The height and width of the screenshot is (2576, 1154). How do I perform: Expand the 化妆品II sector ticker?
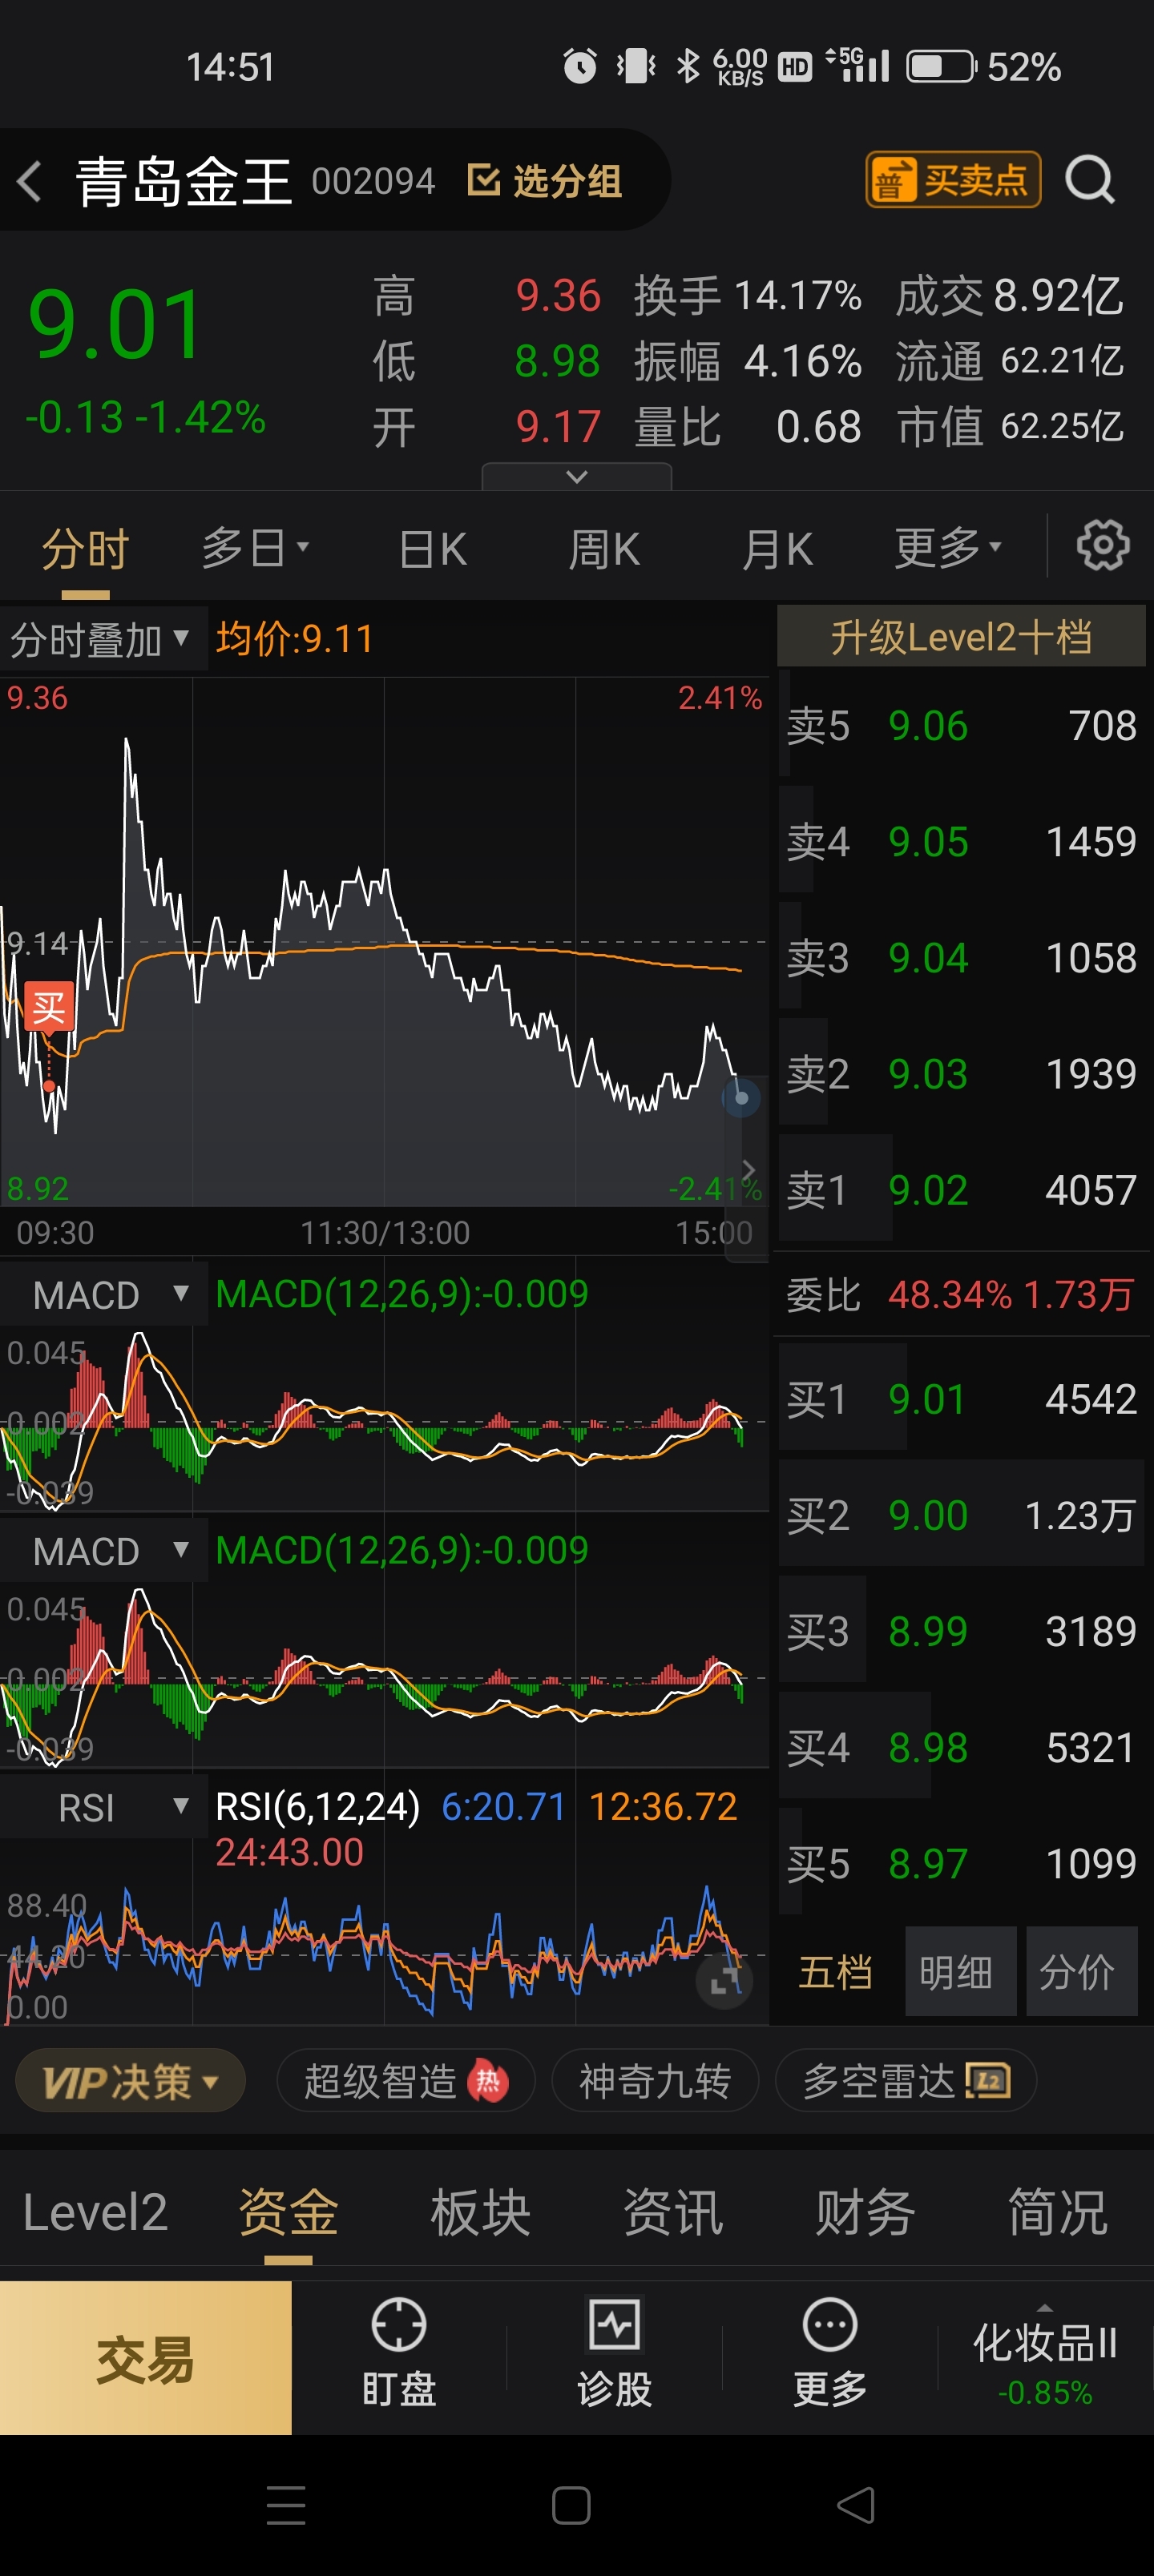(1045, 2358)
